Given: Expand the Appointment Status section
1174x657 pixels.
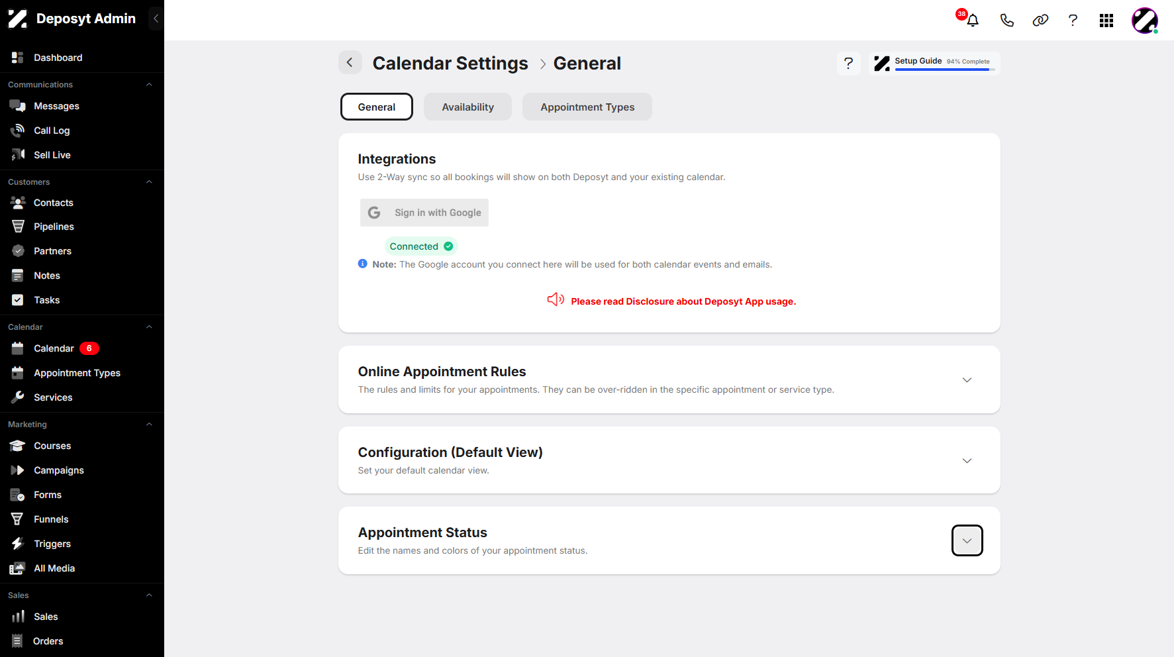Looking at the screenshot, I should [x=967, y=541].
